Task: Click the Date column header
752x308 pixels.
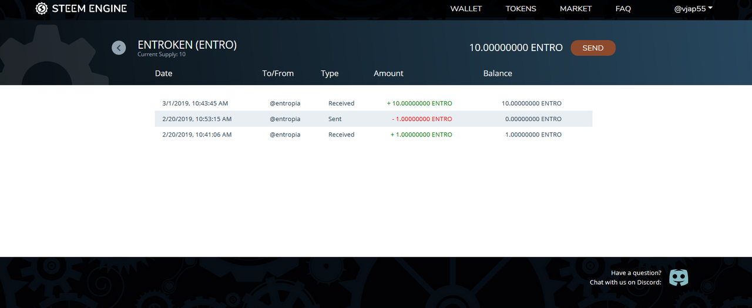Action: 164,73
